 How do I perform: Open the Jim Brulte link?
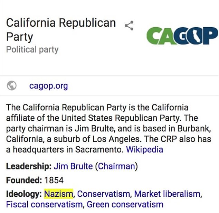tap(73, 166)
